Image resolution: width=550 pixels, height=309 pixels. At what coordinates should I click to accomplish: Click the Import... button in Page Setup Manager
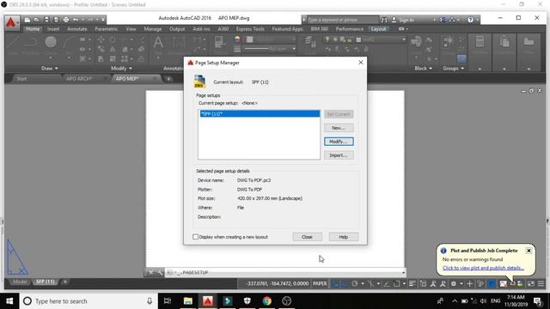tap(339, 155)
